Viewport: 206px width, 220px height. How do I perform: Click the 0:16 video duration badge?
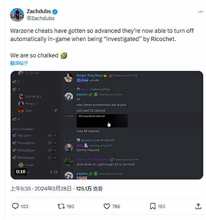pos(21,172)
